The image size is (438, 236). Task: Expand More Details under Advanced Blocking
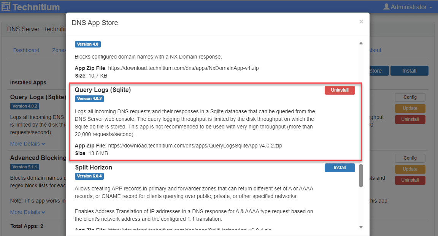point(27,212)
